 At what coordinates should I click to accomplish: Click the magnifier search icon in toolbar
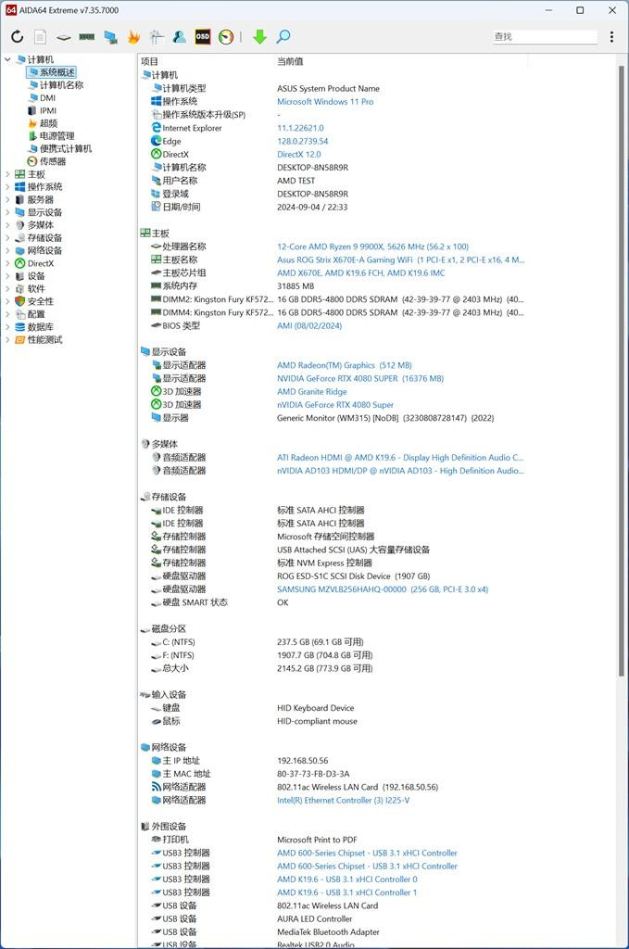tap(283, 37)
